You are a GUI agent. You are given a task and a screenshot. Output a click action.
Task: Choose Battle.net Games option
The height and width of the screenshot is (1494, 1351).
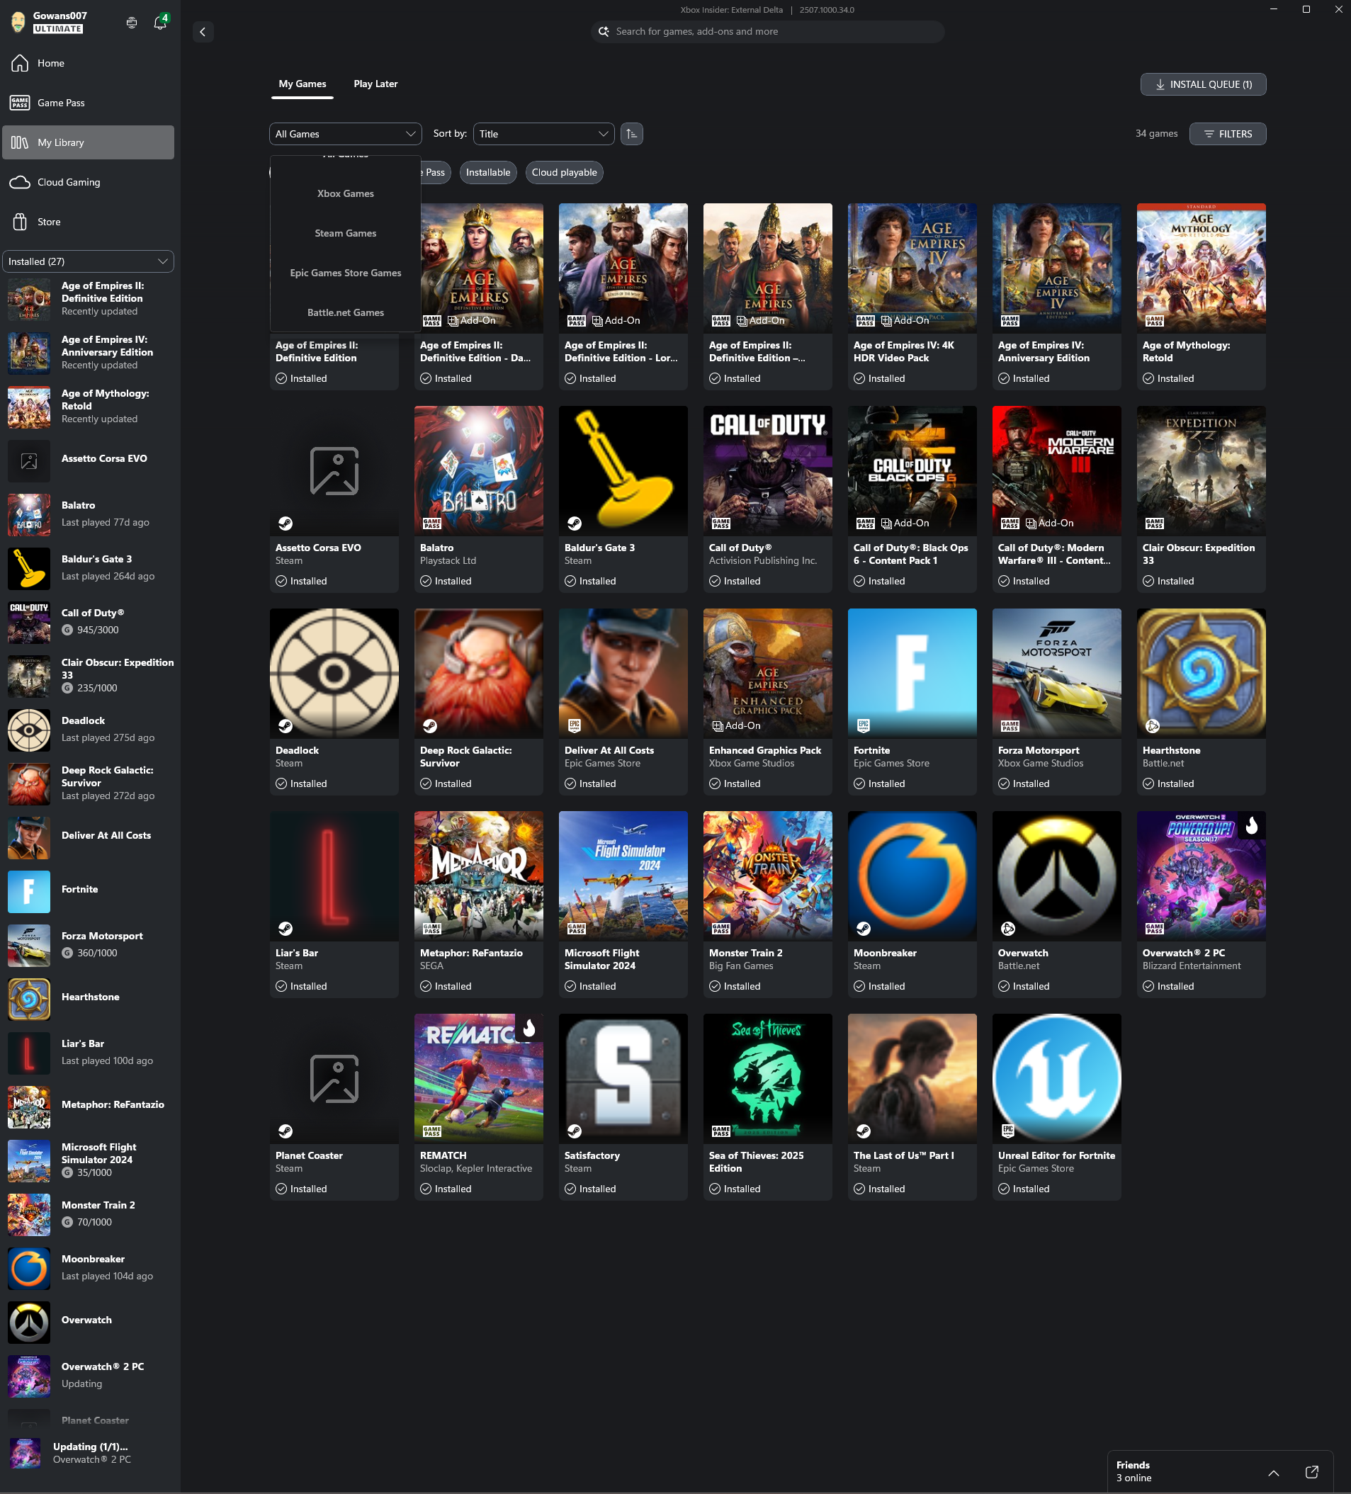pos(345,312)
